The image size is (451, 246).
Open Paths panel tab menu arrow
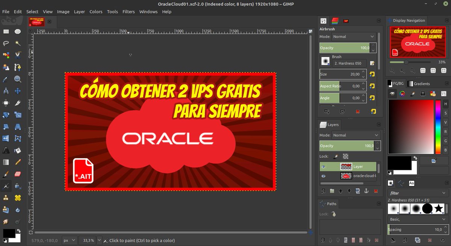pos(378,204)
